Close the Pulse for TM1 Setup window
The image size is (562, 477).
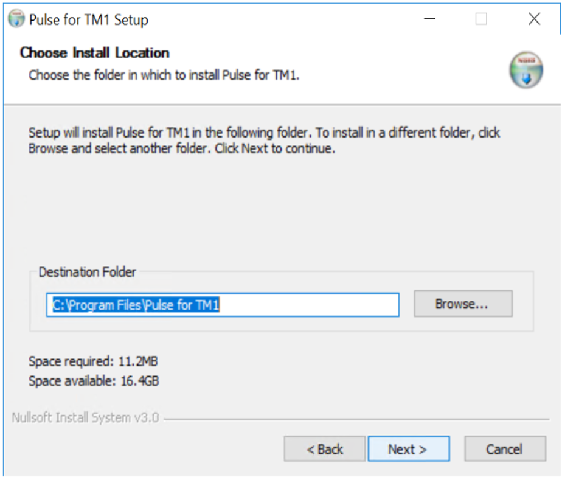534,19
